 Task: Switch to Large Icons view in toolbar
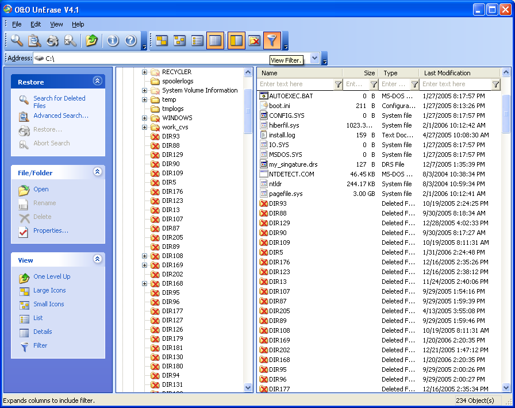(162, 40)
